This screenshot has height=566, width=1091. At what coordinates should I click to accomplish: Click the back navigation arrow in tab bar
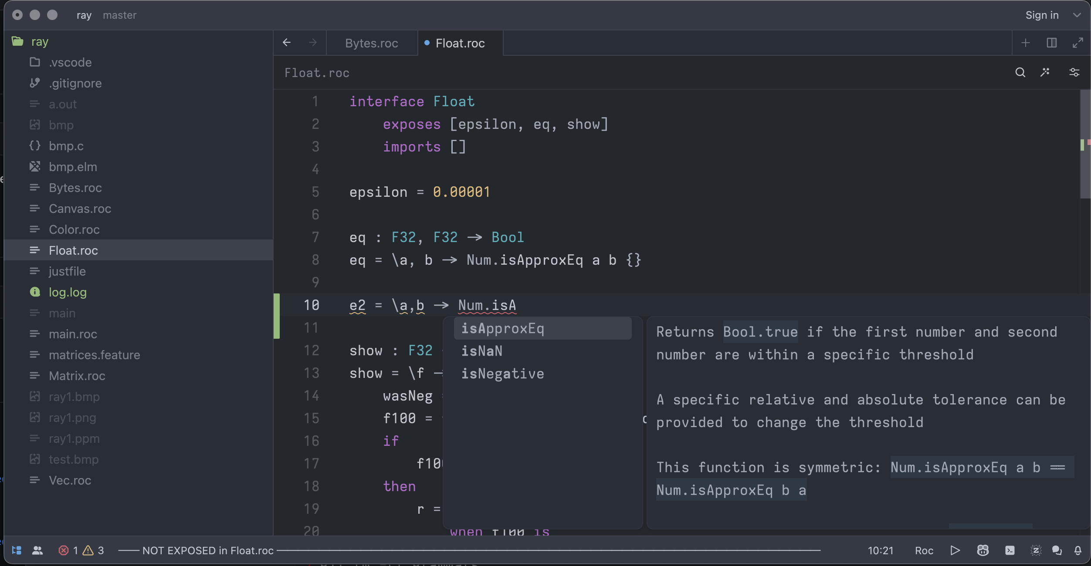tap(287, 42)
